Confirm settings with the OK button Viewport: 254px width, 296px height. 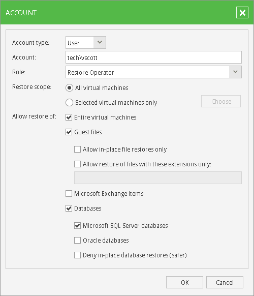coord(184,282)
